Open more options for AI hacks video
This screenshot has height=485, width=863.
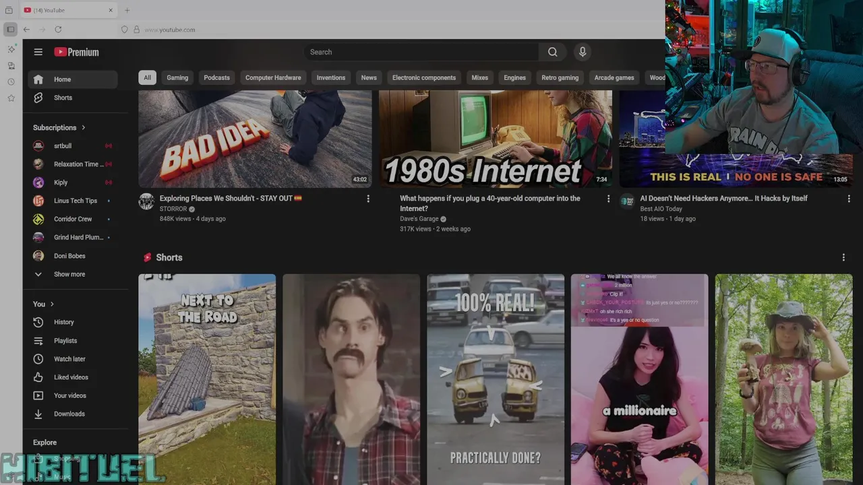849,199
